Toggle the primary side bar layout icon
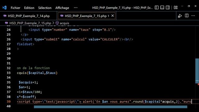This screenshot has width=199, height=112. point(157,7)
